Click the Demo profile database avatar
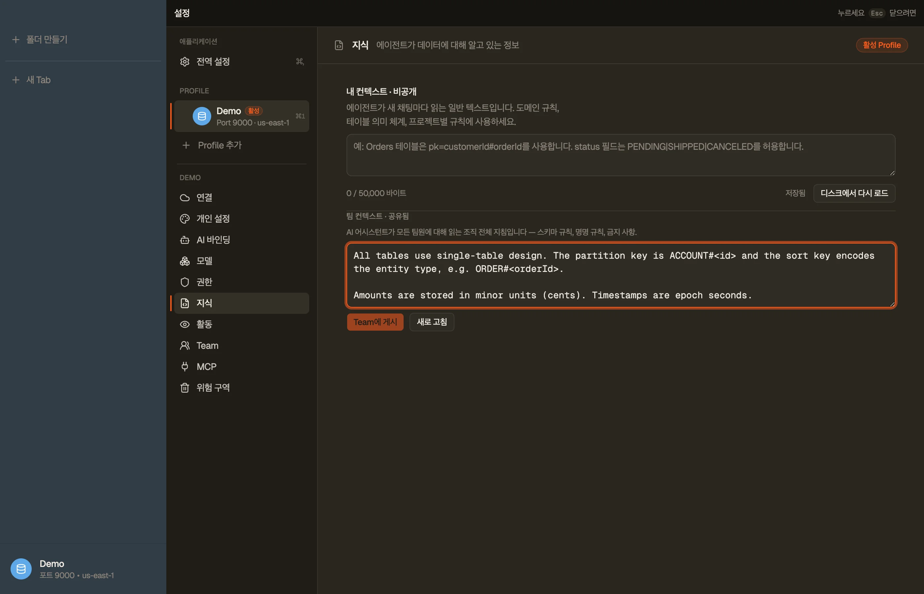 [202, 116]
